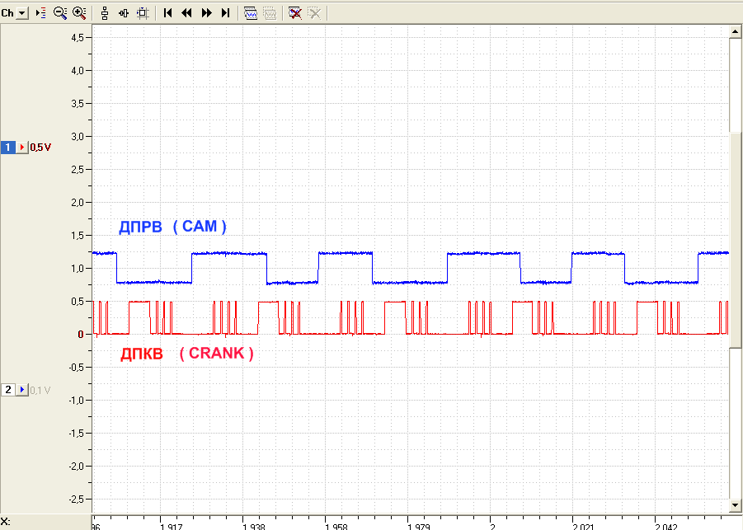Click the 3,0 value on the voltage axis
The width and height of the screenshot is (743, 530).
tap(78, 136)
